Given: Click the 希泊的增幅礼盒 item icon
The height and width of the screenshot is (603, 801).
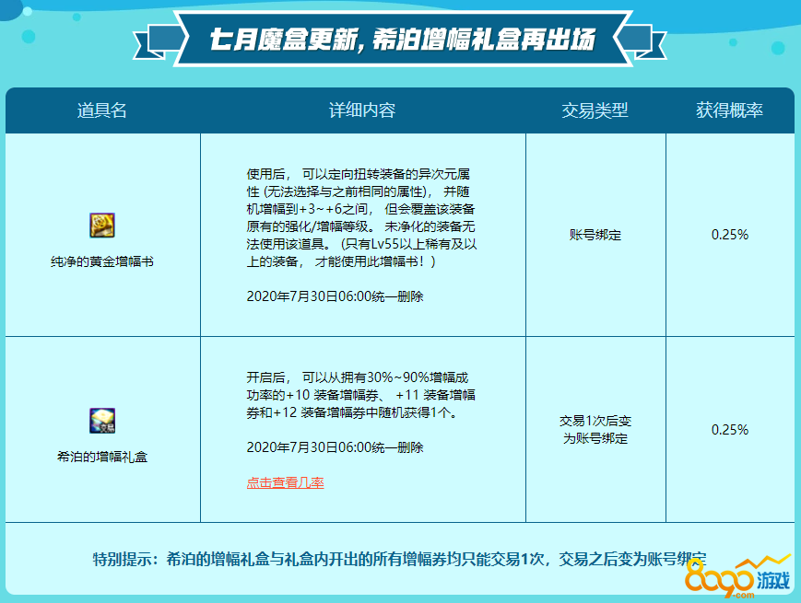Looking at the screenshot, I should pyautogui.click(x=101, y=422).
